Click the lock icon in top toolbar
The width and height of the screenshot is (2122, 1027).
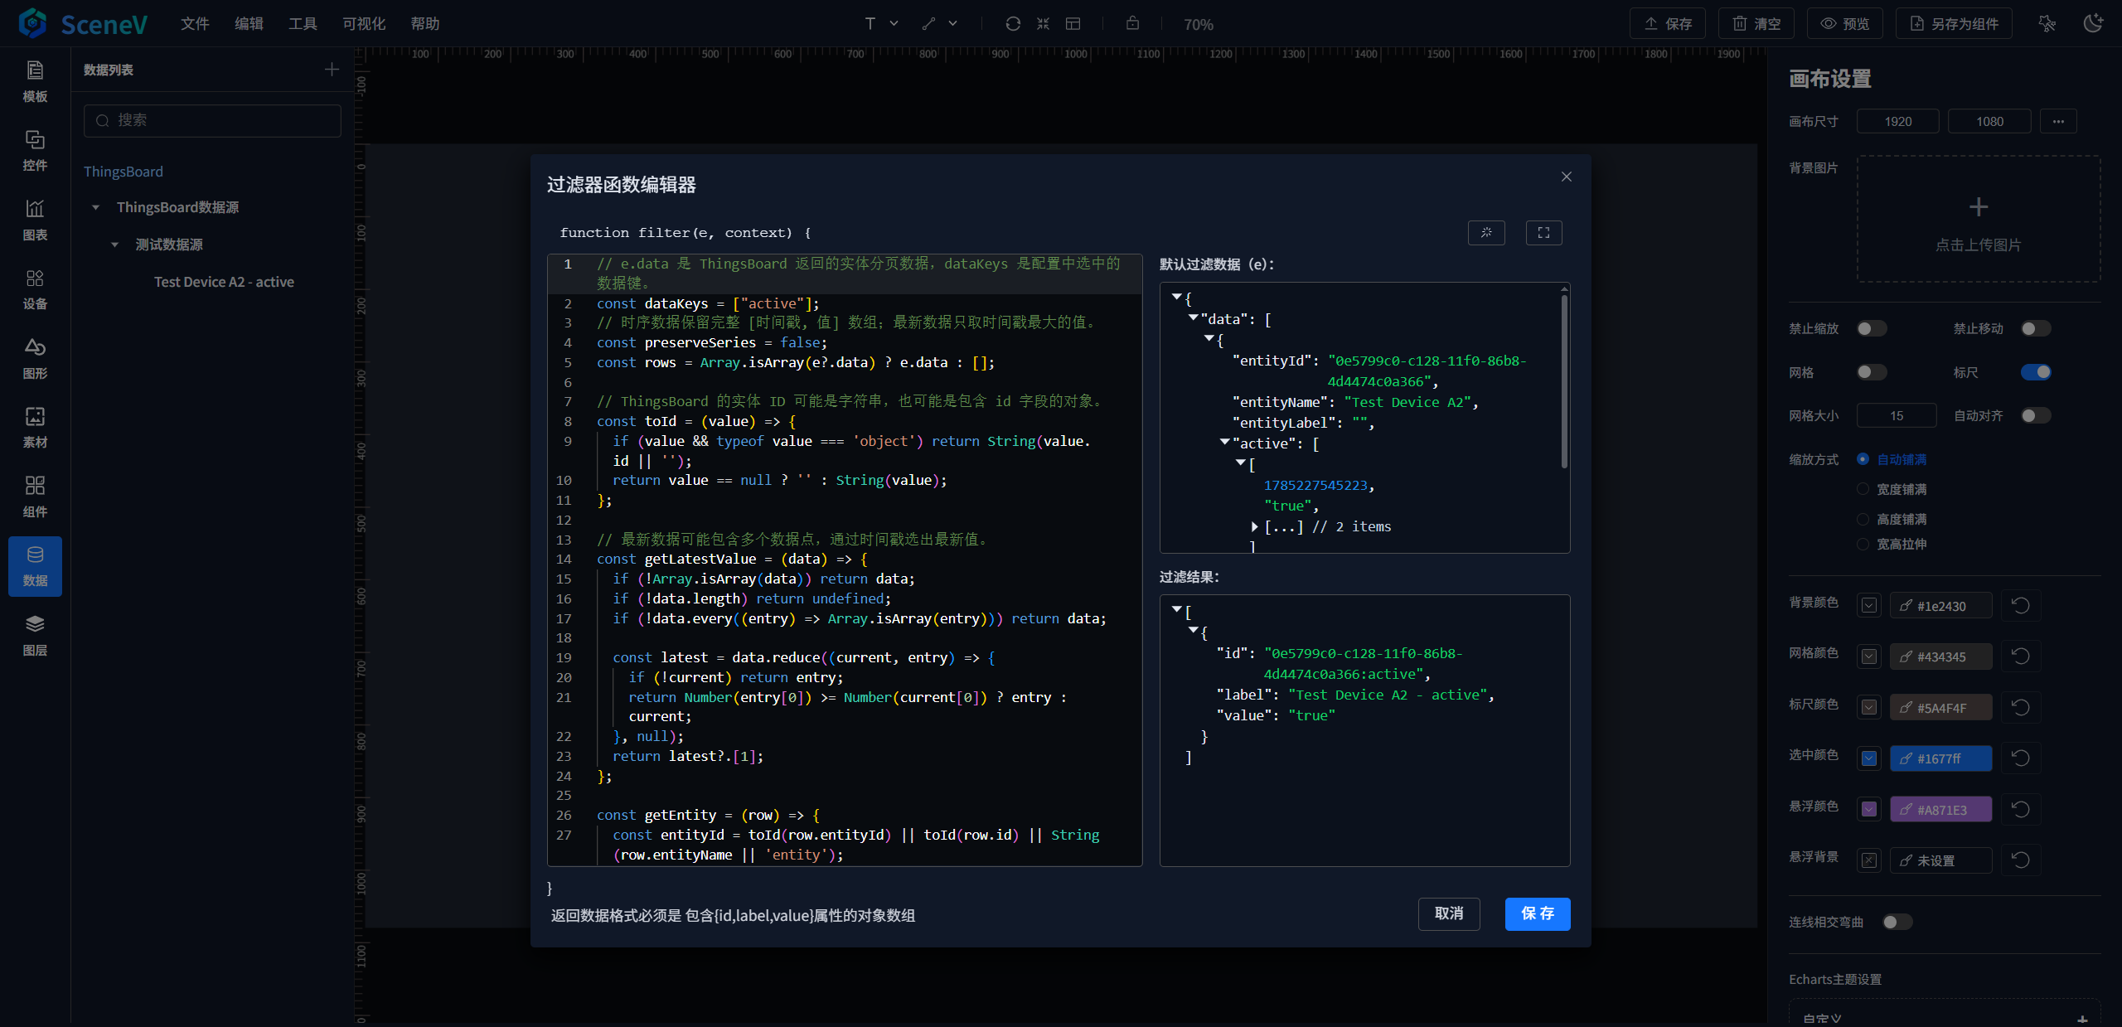(x=1132, y=23)
